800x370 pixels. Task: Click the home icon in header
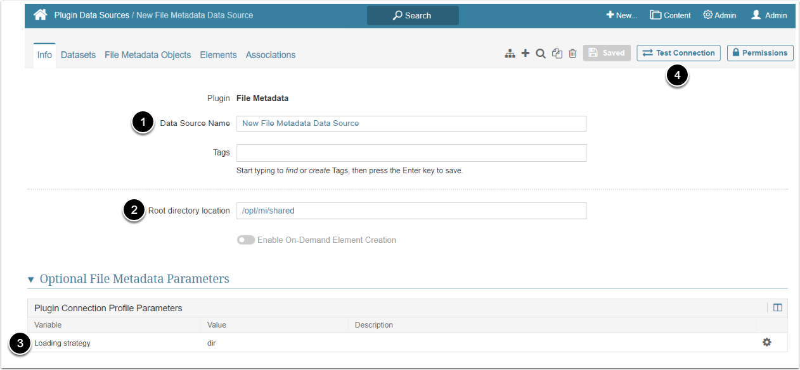[41, 15]
